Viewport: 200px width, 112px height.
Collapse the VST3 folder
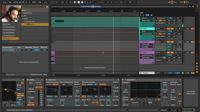[22, 19]
